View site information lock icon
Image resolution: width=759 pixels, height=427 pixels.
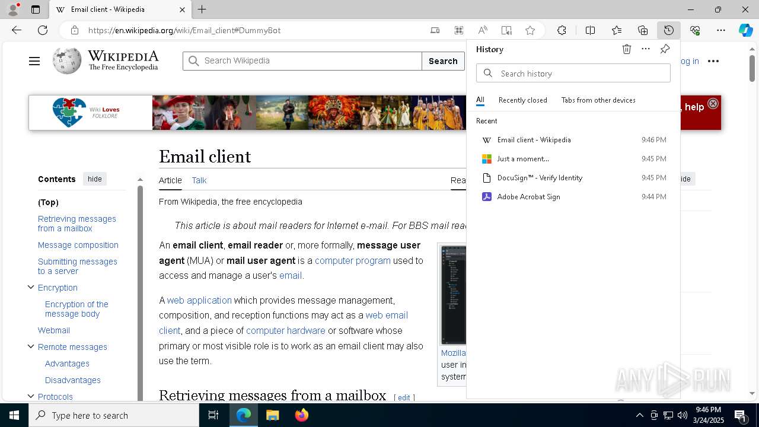coord(74,30)
